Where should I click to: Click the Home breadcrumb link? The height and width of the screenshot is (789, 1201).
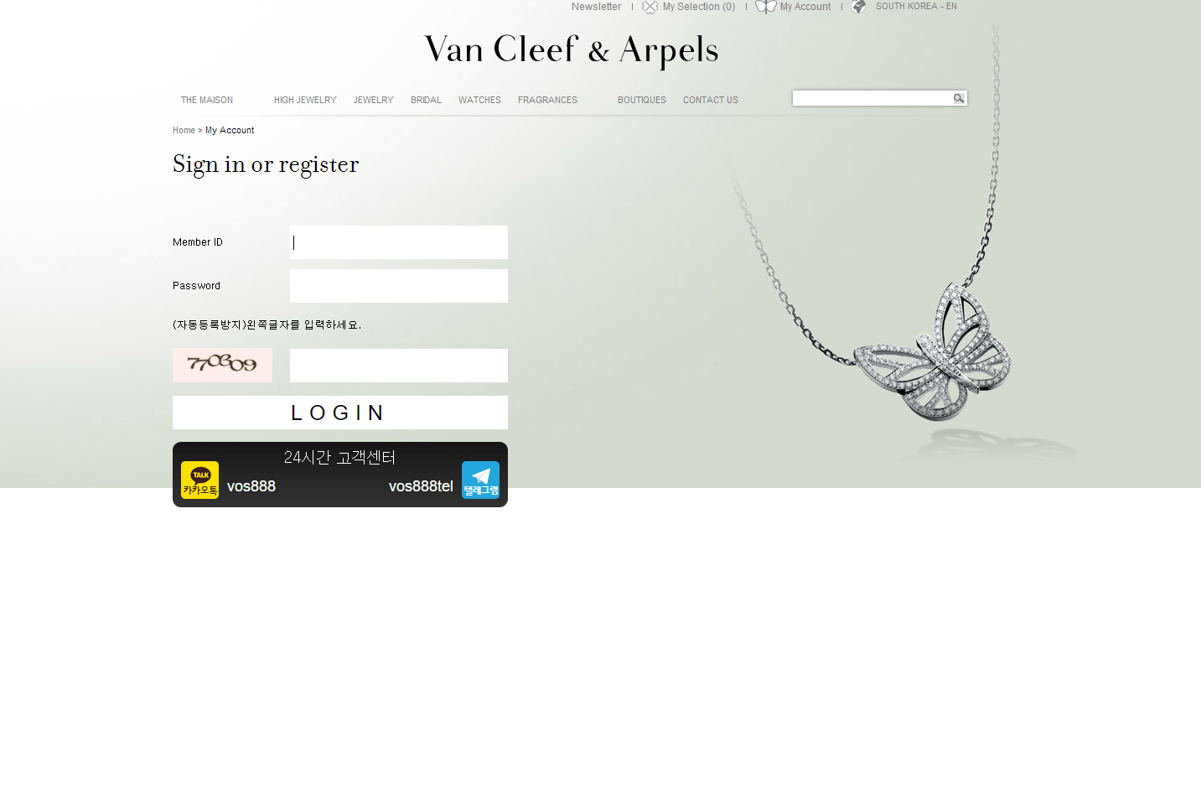(x=184, y=130)
